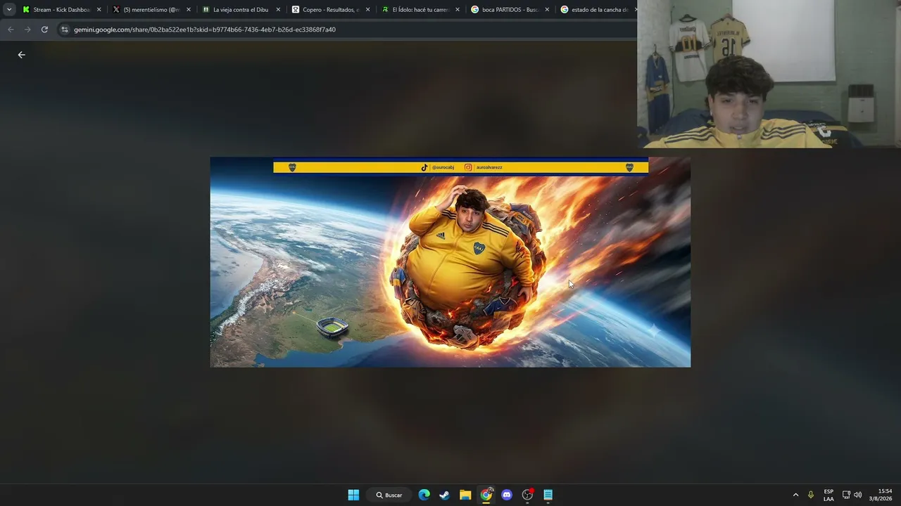This screenshot has width=901, height=506.
Task: Click the browser back navigation arrow
Action: click(x=11, y=30)
